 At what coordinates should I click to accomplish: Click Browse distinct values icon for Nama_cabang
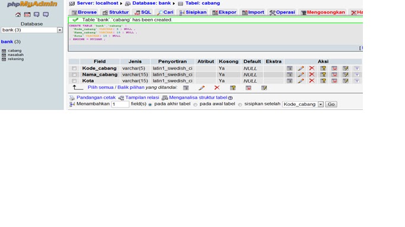pyautogui.click(x=289, y=74)
